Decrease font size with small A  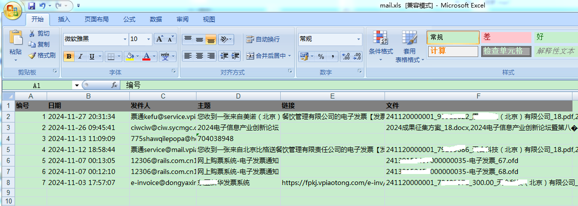coord(170,39)
